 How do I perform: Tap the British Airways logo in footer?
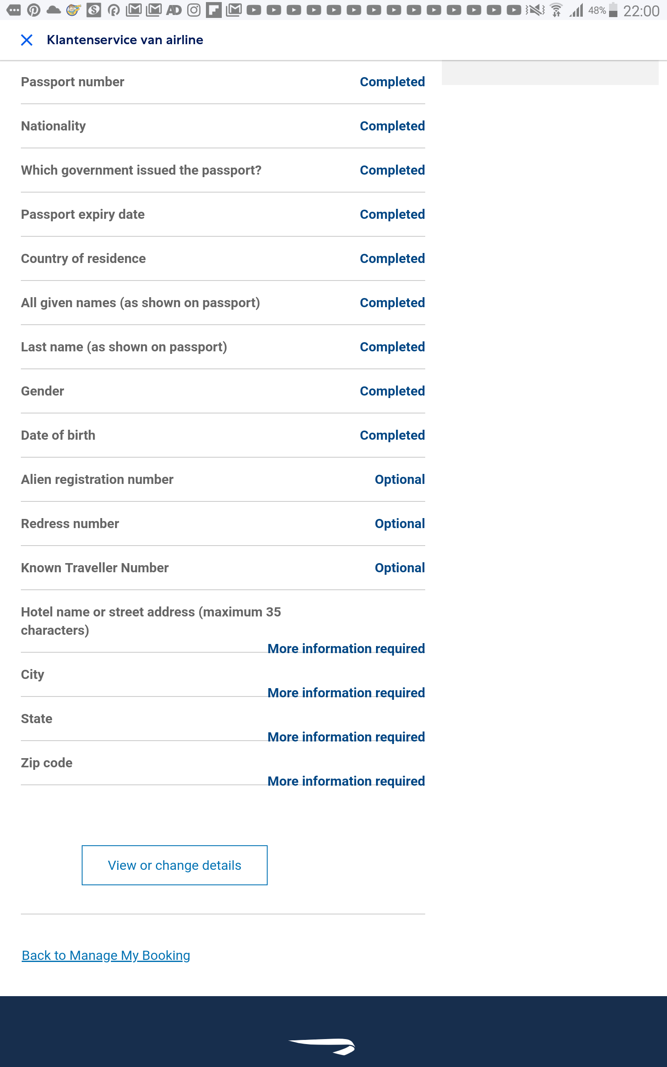pyautogui.click(x=321, y=1047)
